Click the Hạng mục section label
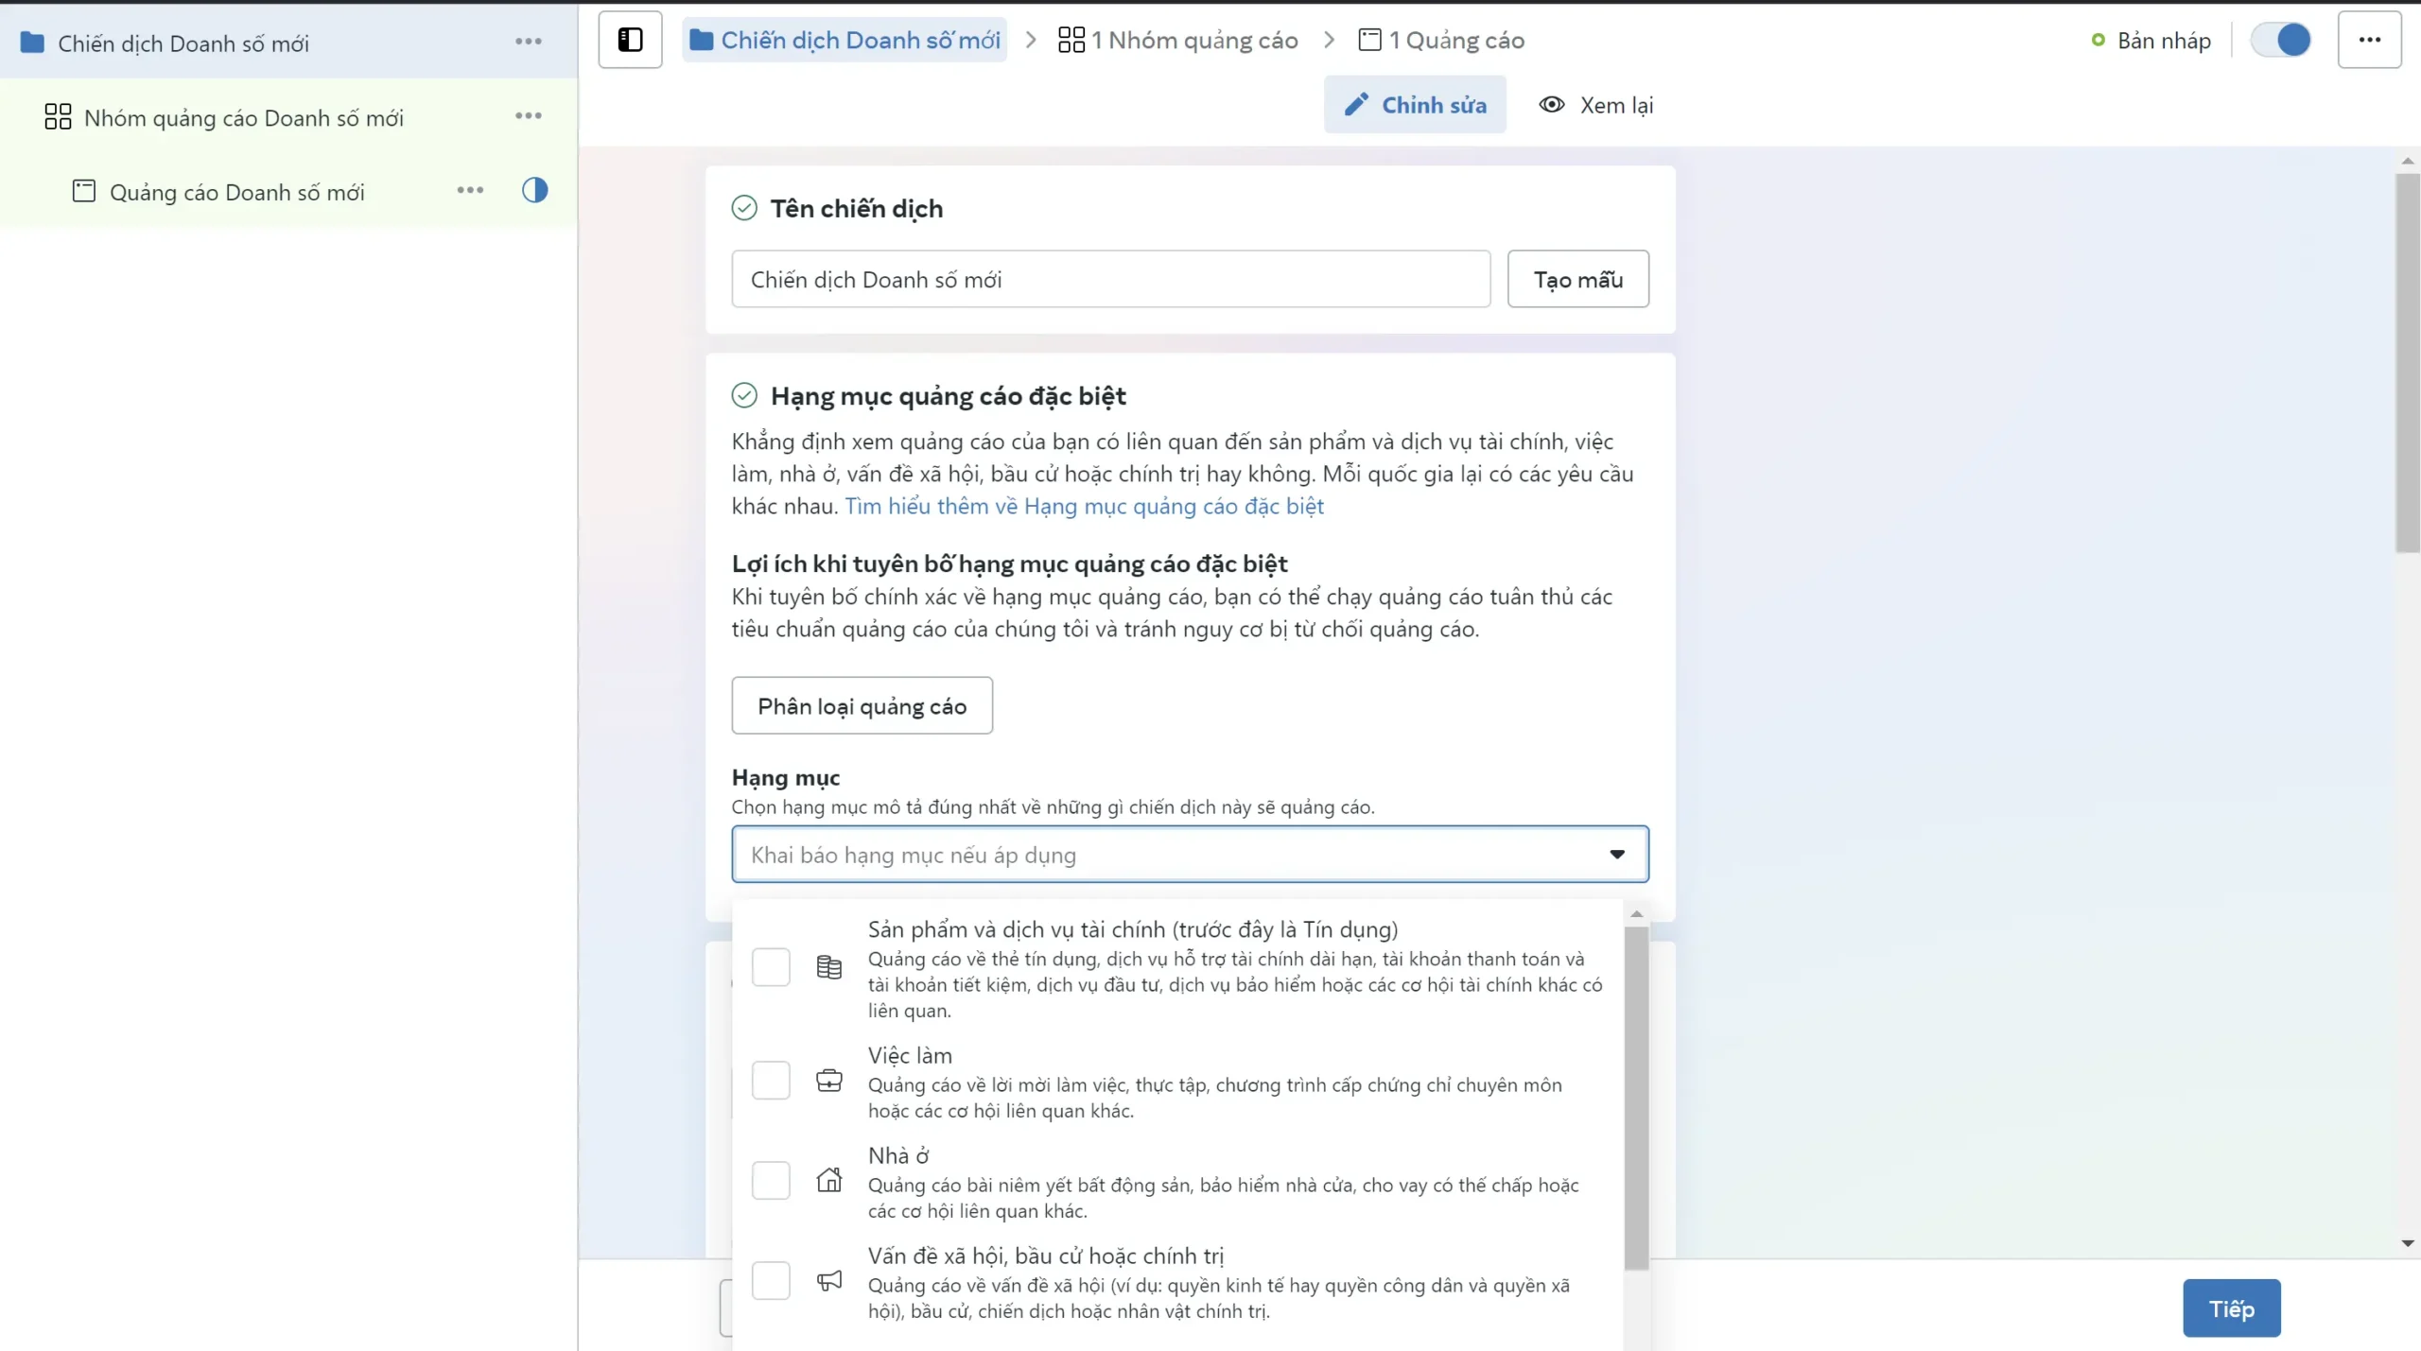 (x=785, y=777)
